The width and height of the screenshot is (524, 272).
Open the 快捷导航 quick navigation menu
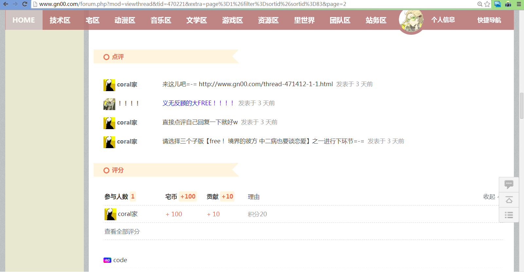tap(489, 20)
